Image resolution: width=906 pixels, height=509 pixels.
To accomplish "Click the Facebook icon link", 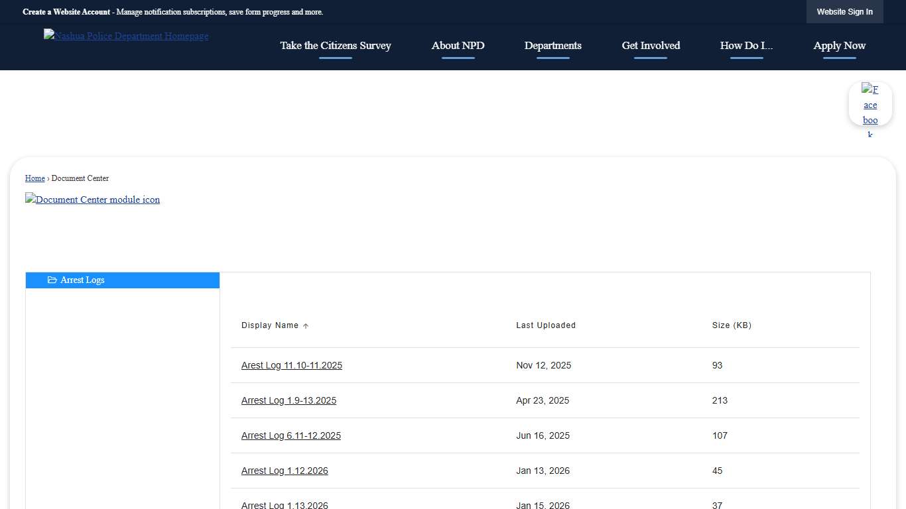I will (x=870, y=105).
